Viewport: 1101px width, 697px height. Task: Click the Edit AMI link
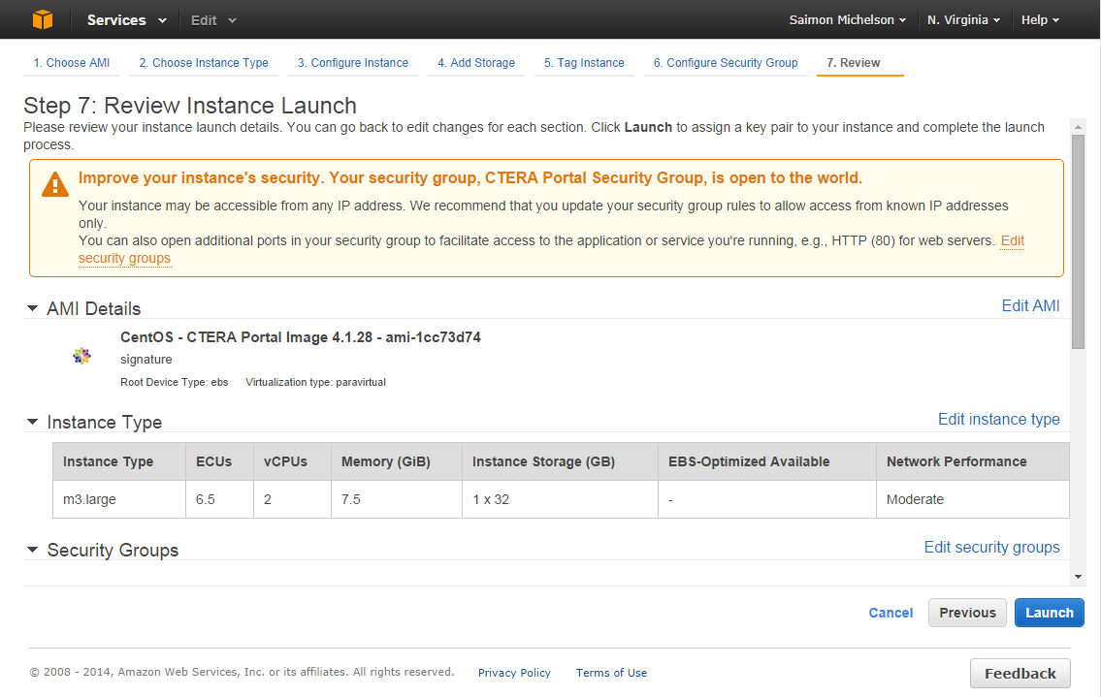pyautogui.click(x=1030, y=306)
